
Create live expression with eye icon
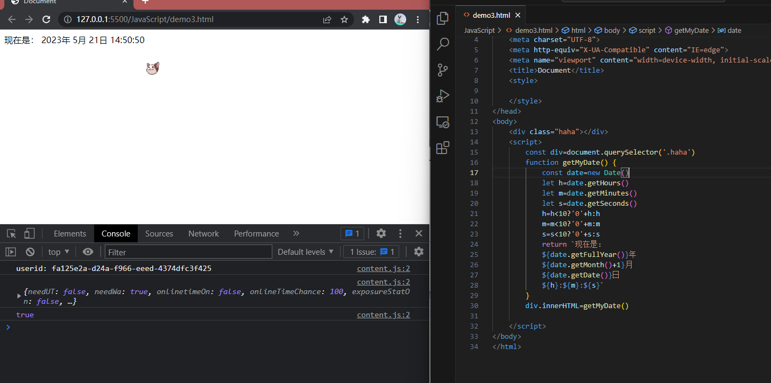click(x=88, y=252)
